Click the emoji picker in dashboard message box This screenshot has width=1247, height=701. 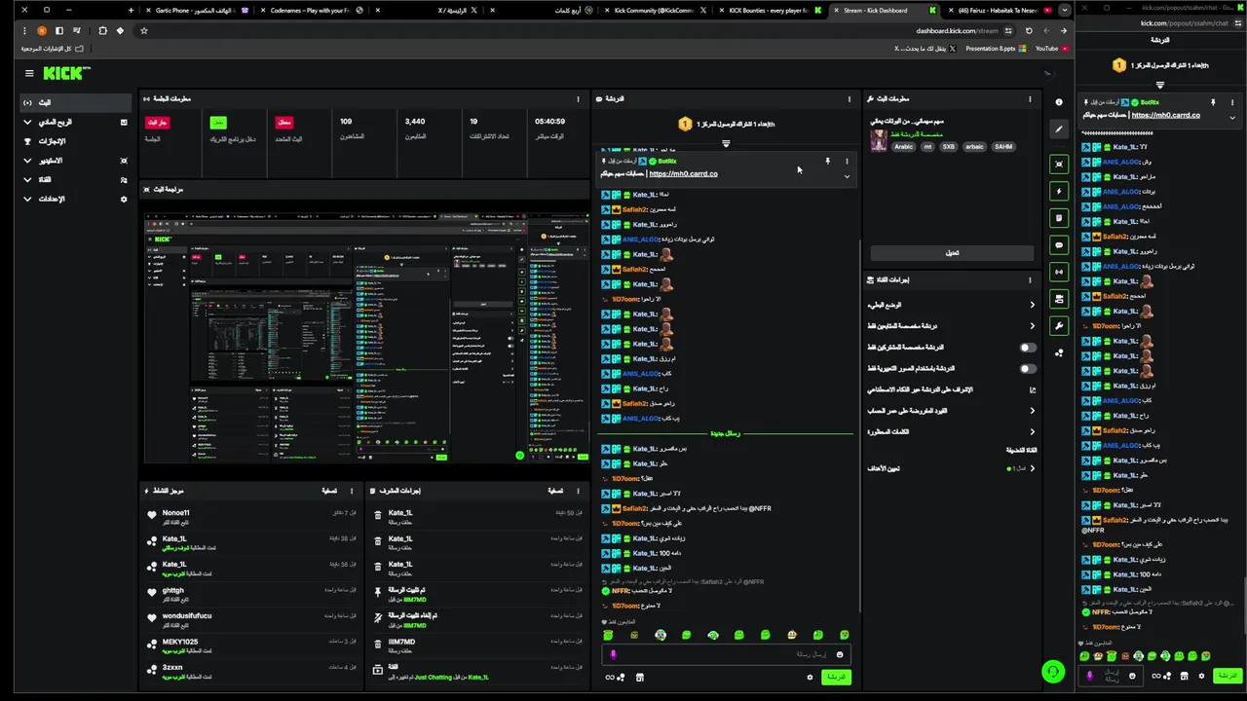840,654
